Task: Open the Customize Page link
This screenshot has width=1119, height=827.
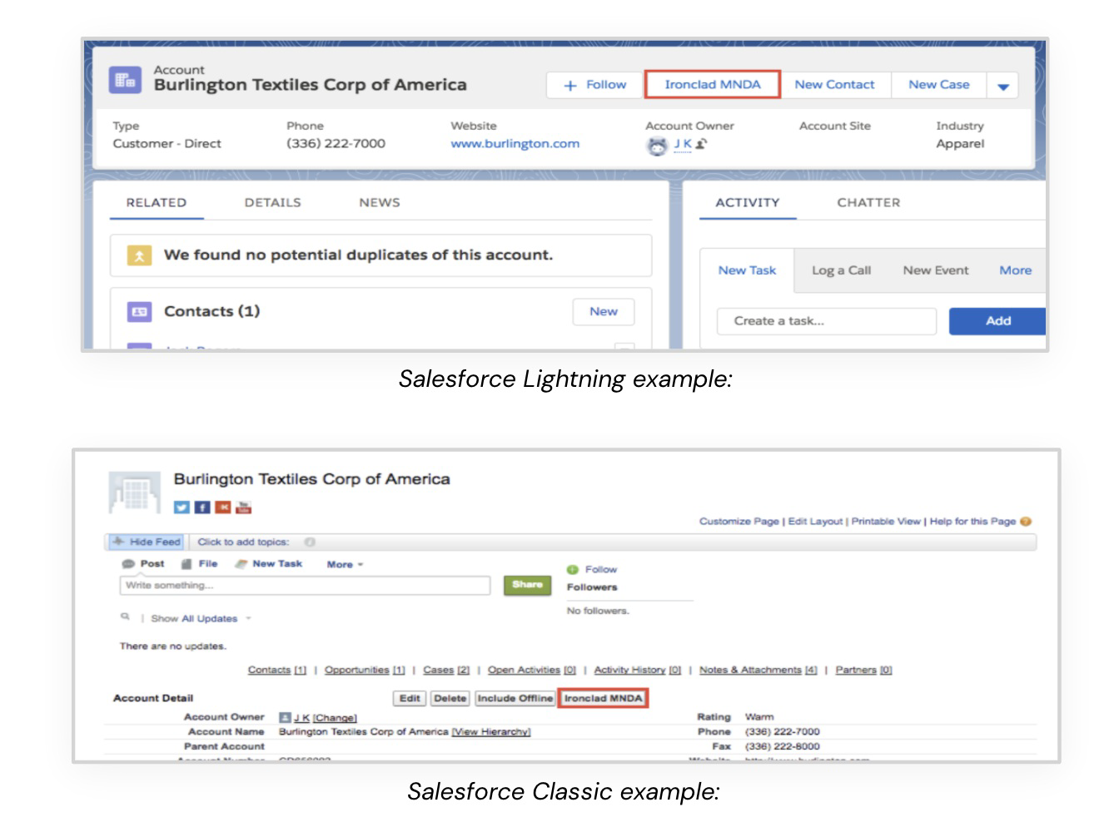Action: 739,522
